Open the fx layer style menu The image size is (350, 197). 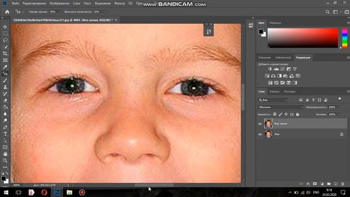(x=308, y=184)
